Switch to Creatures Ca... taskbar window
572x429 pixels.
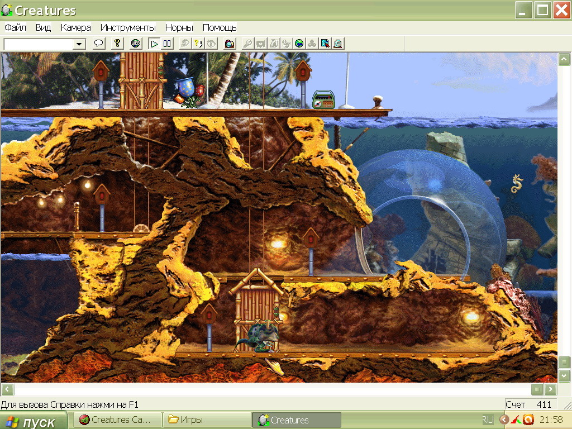pyautogui.click(x=117, y=420)
